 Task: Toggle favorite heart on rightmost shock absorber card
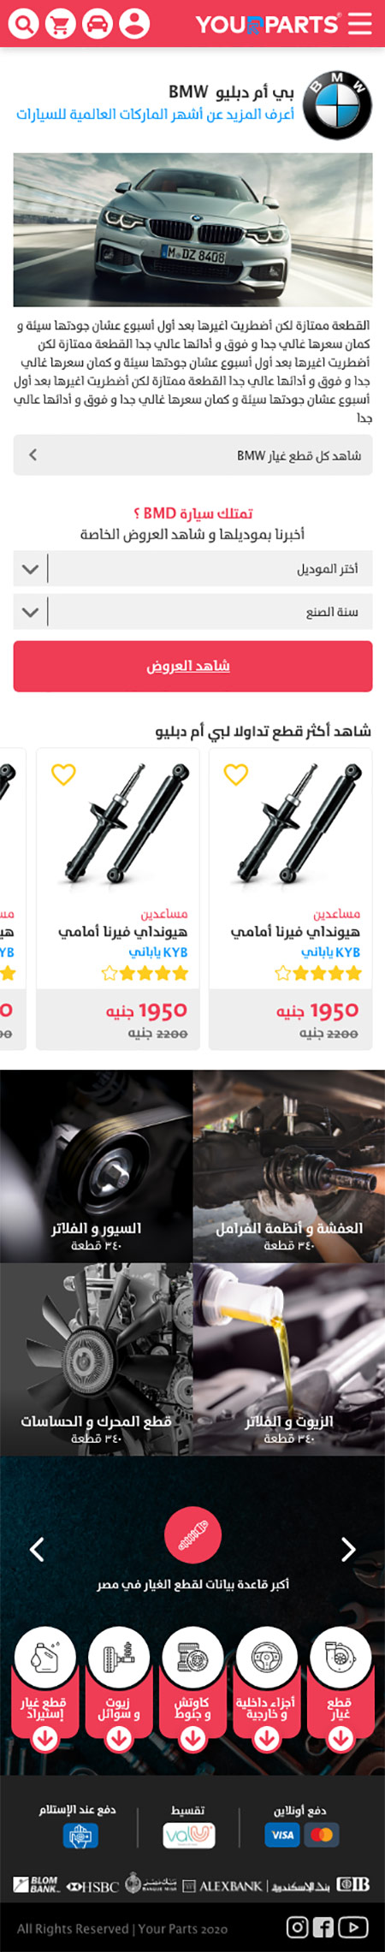[236, 774]
